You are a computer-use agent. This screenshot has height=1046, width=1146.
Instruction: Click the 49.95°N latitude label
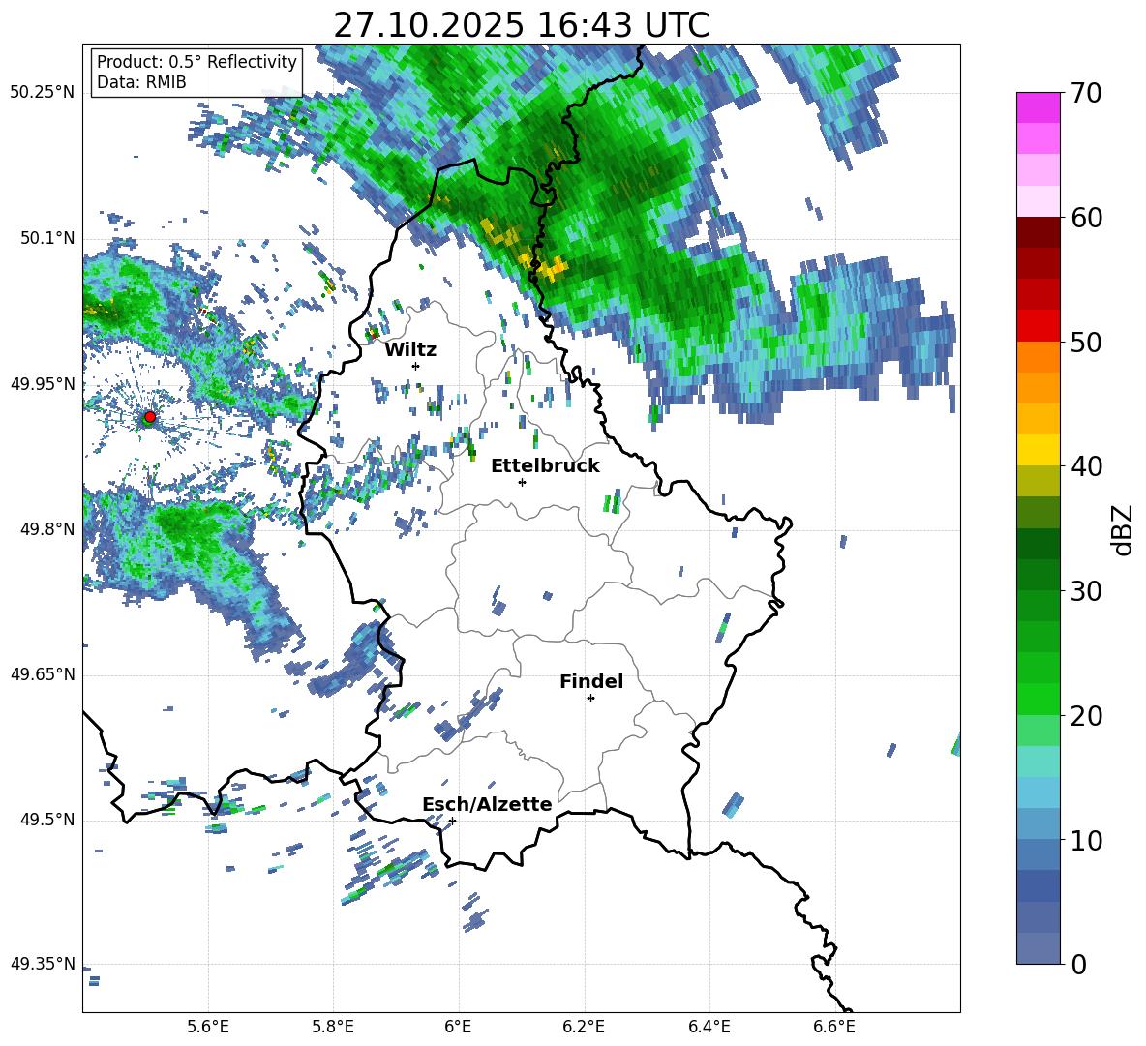[43, 383]
